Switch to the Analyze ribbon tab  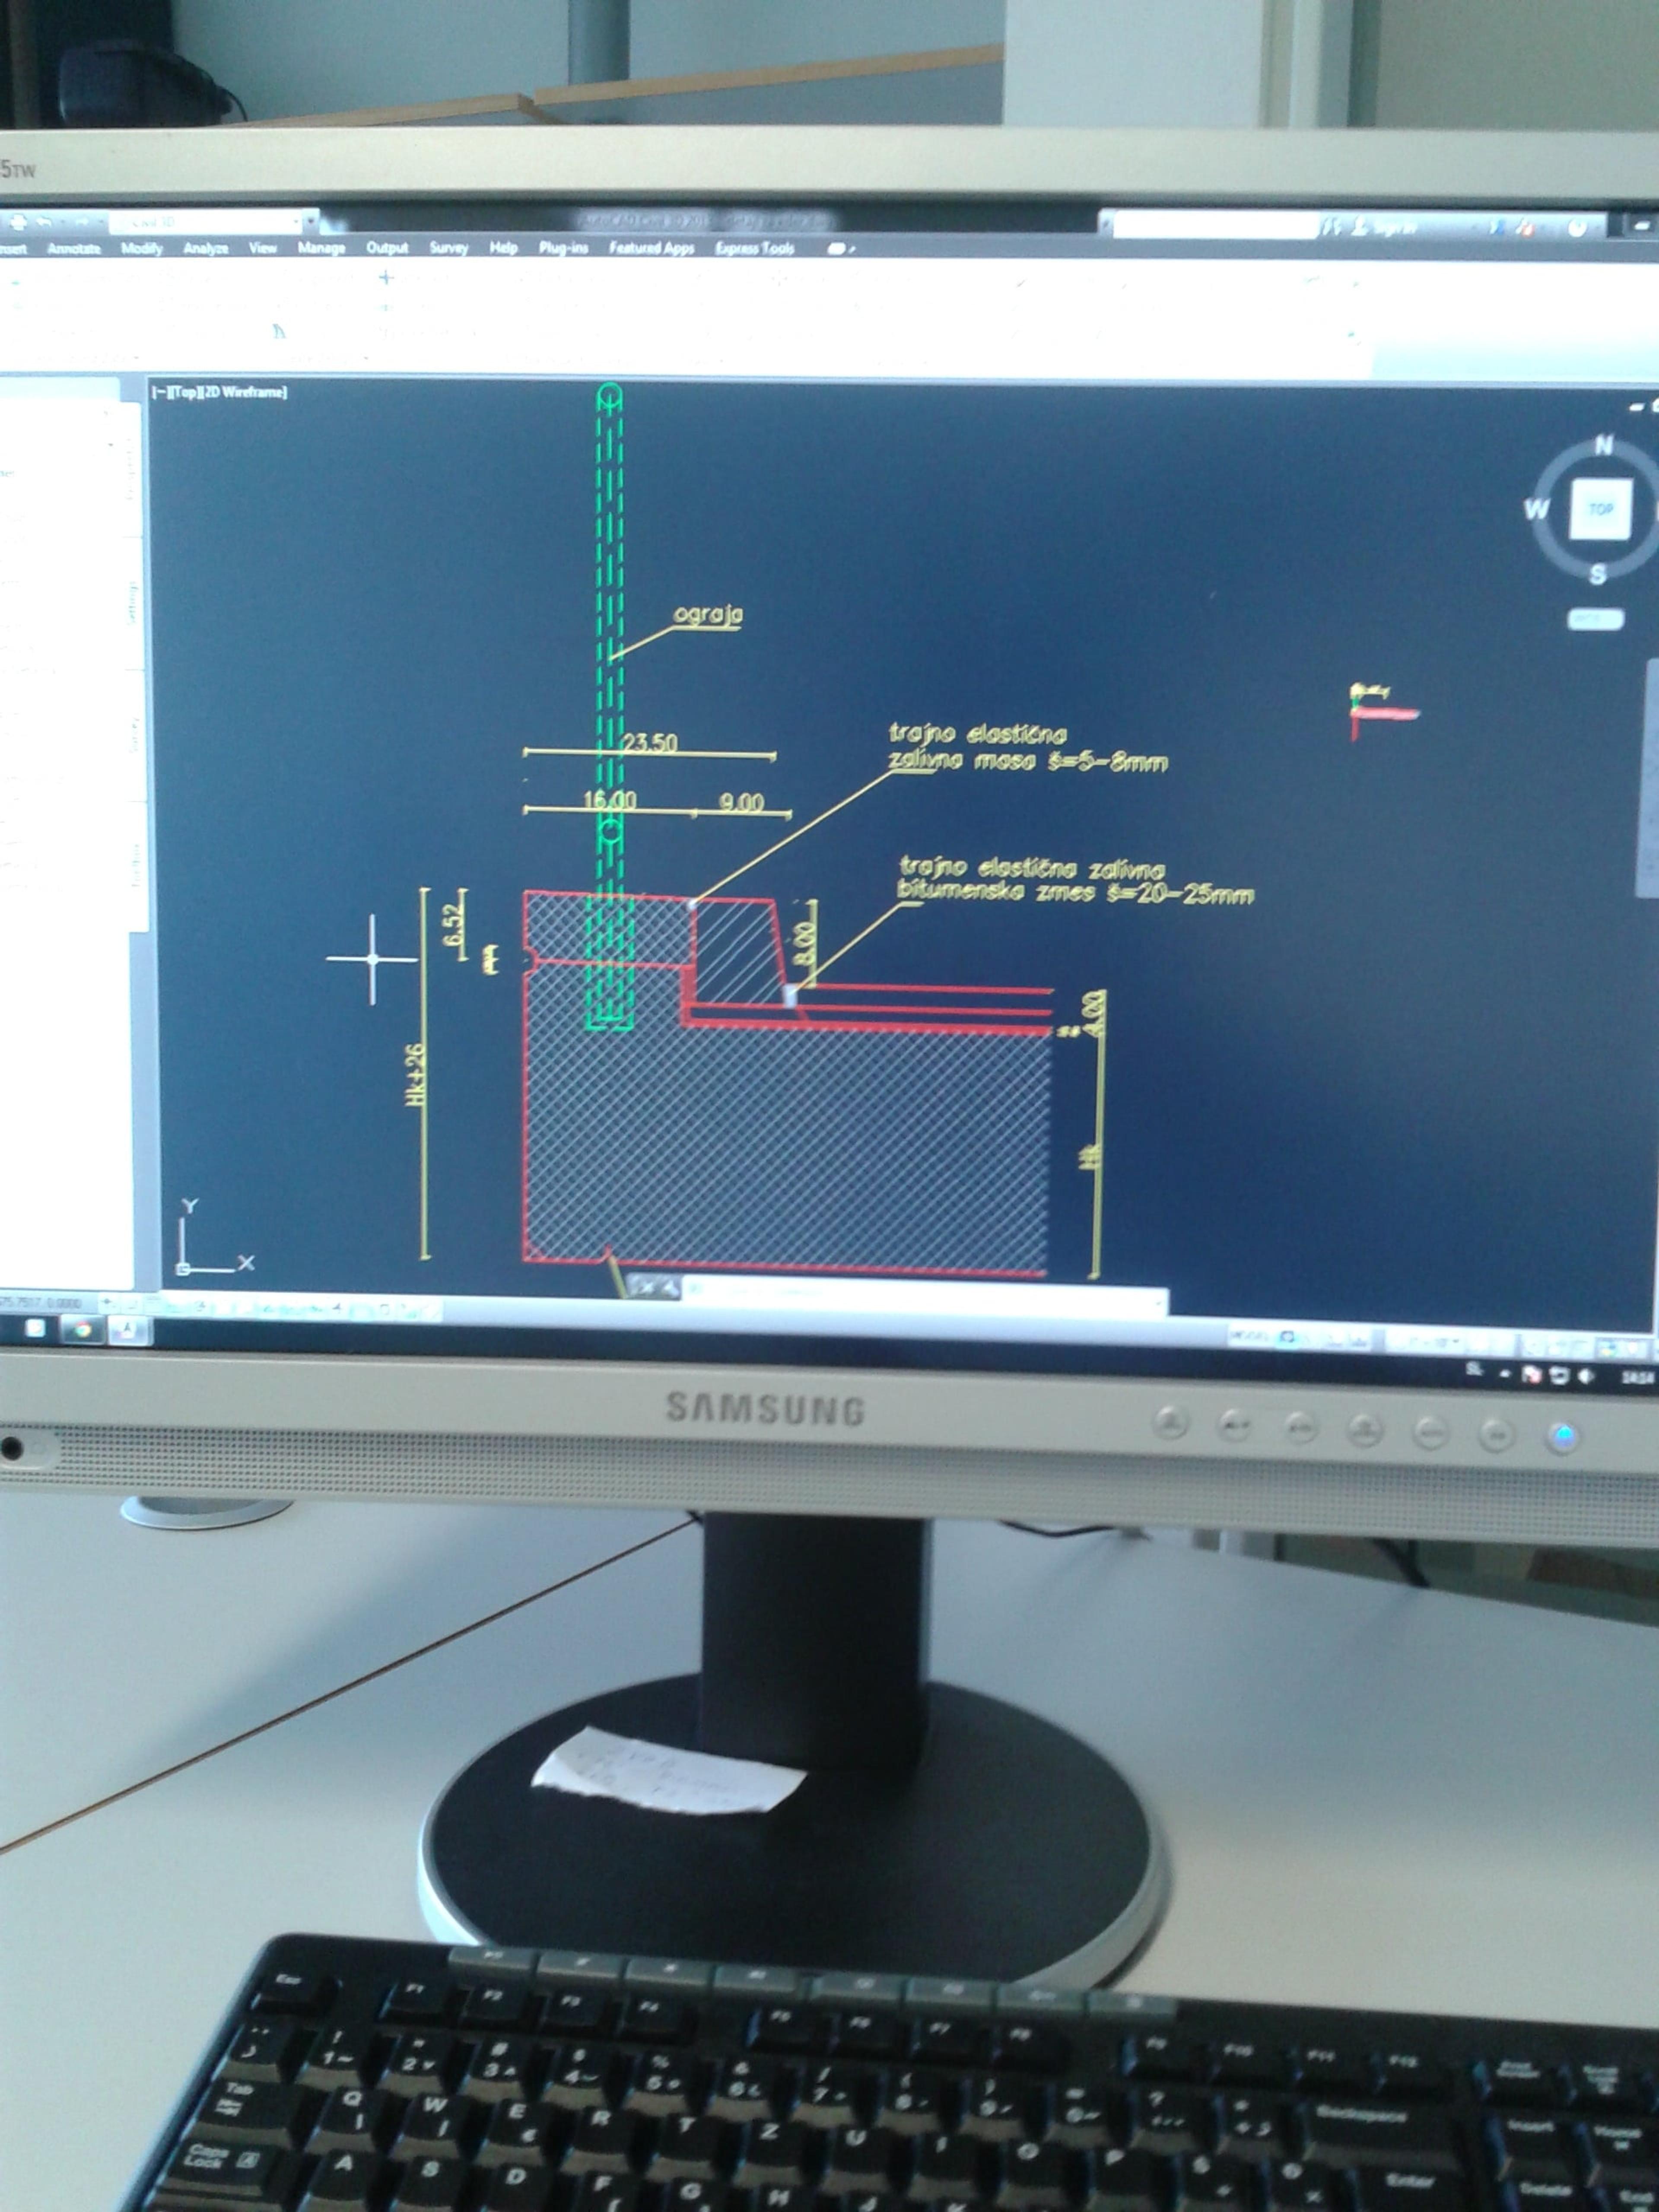(205, 248)
